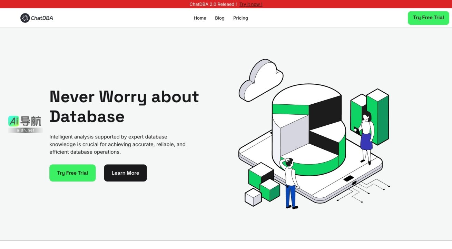Click the ChatDBA brand name text
The height and width of the screenshot is (249, 452).
point(42,18)
